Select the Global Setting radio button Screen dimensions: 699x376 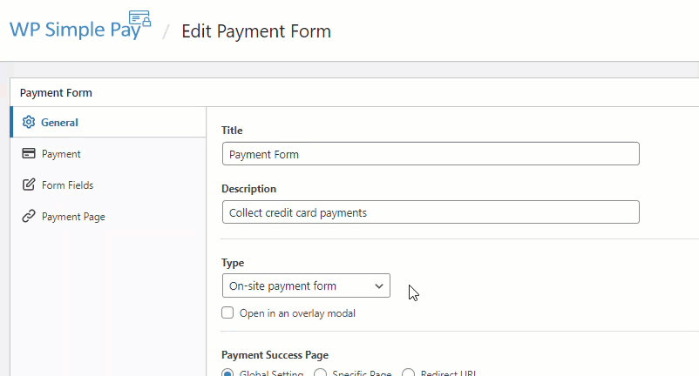tap(227, 374)
